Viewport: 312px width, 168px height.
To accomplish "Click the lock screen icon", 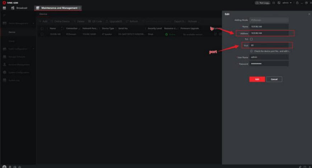I will tap(297, 3).
